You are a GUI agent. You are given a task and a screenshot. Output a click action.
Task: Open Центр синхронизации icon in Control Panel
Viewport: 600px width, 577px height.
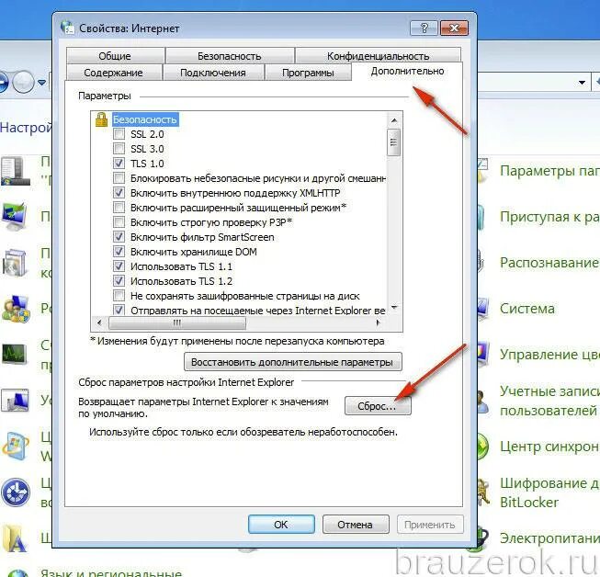[483, 447]
